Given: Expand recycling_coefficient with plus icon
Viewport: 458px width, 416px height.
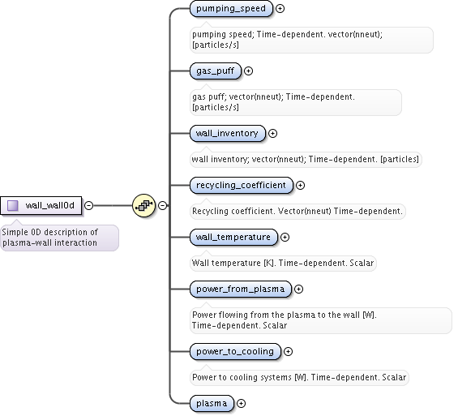Looking at the screenshot, I should pos(300,185).
